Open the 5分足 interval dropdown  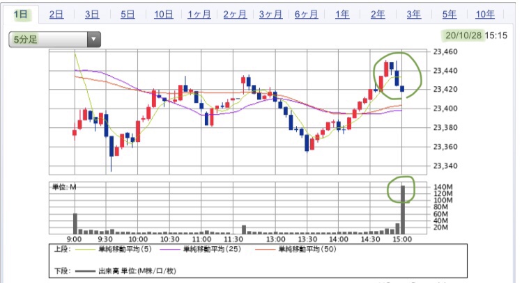pos(54,40)
